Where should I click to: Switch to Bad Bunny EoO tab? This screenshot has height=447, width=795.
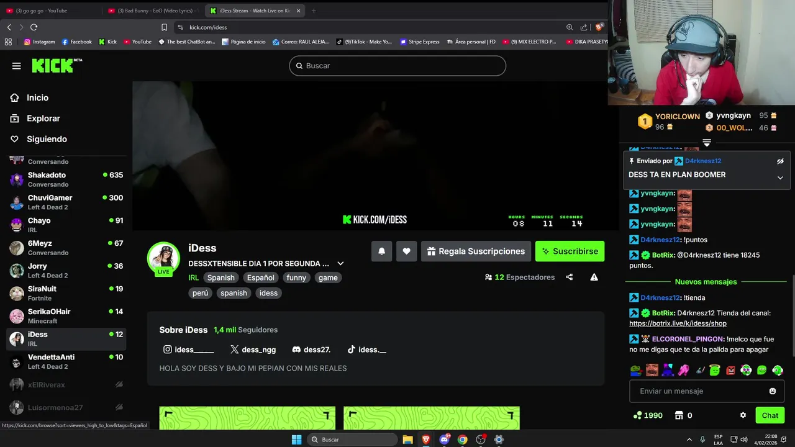[154, 11]
